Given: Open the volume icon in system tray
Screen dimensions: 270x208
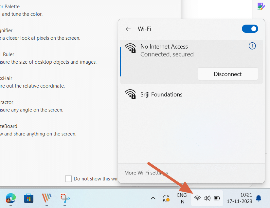Looking at the screenshot, I should (x=207, y=198).
